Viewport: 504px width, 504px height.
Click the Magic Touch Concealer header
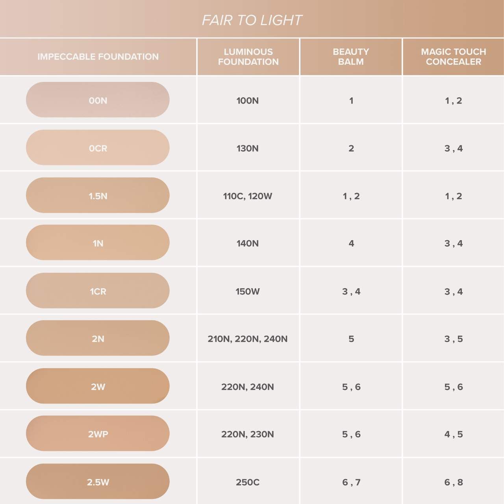pyautogui.click(x=453, y=57)
